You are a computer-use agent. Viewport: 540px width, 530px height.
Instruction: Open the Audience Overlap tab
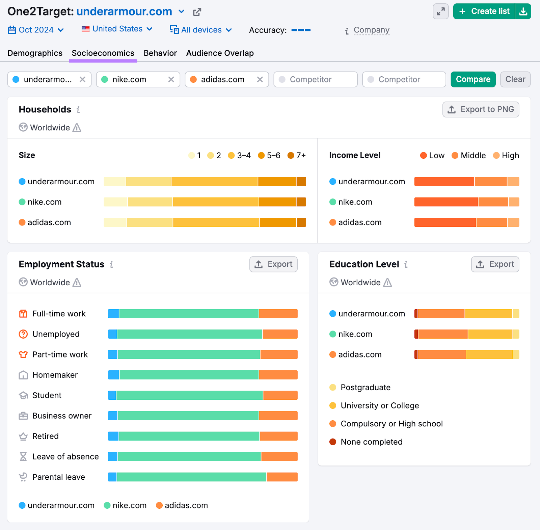220,53
